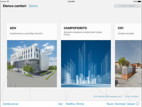Click 'Esempio complesso residenziale Campo Fiorito' text
Image resolution: width=142 pixels, height=107 pixels.
(x=83, y=33)
